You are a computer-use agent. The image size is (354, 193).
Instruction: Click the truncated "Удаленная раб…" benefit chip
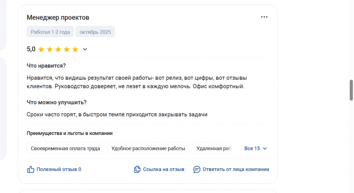point(213,148)
